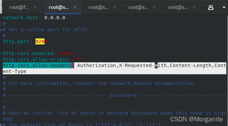Switch to the root@f... tab

point(19,7)
